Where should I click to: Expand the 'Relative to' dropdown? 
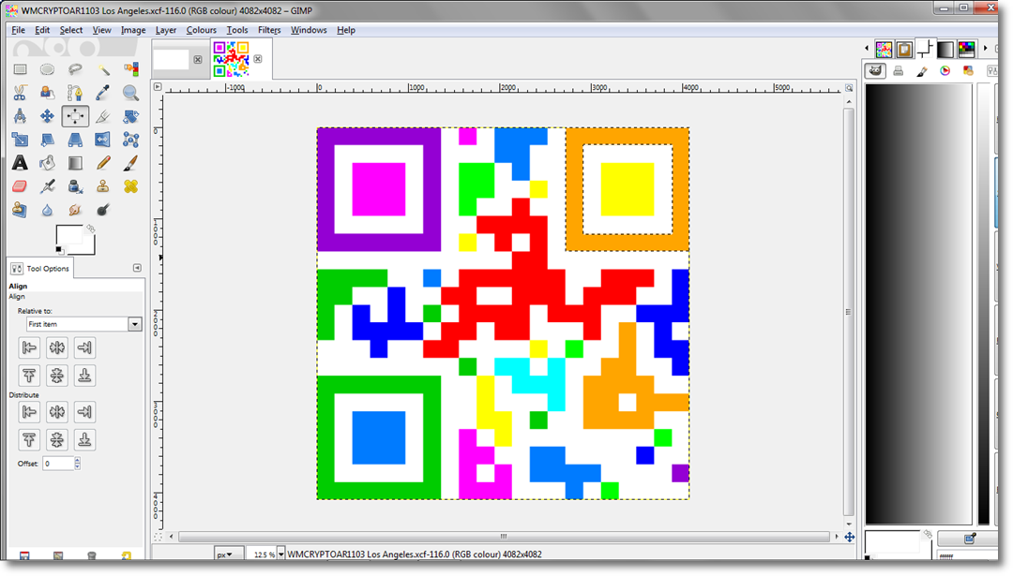(134, 324)
